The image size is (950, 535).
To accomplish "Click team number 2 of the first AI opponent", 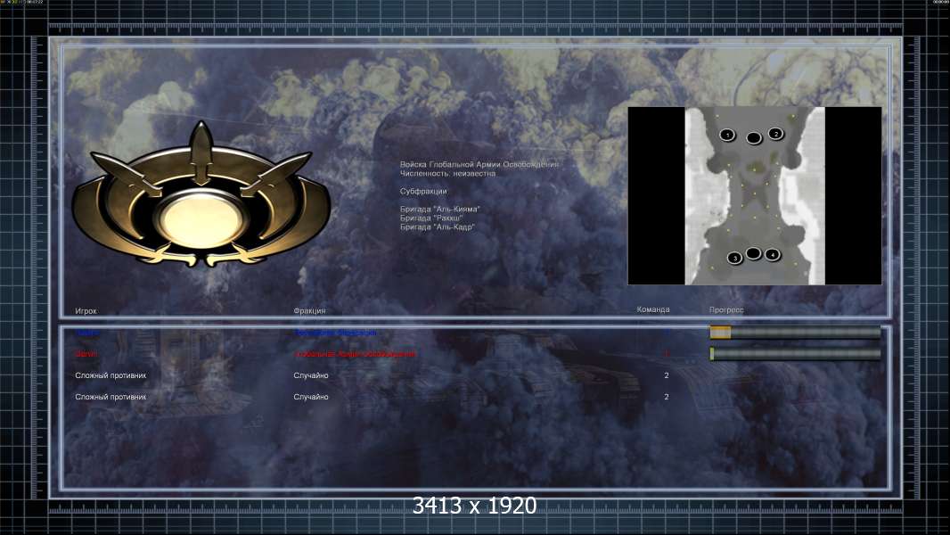I will pos(667,375).
